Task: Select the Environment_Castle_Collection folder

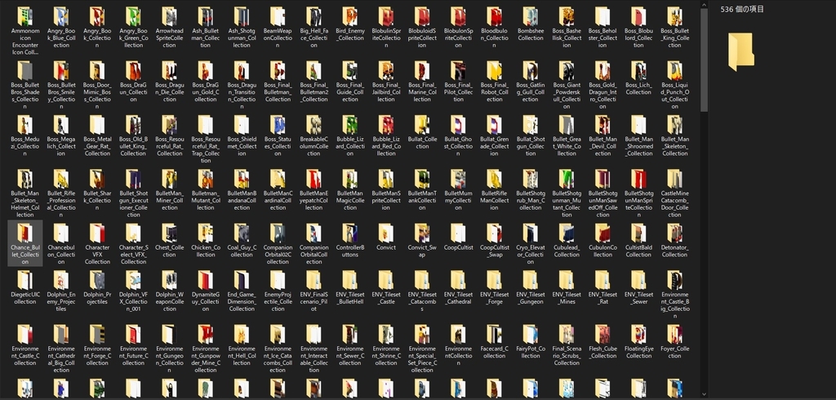Action: click(x=25, y=345)
